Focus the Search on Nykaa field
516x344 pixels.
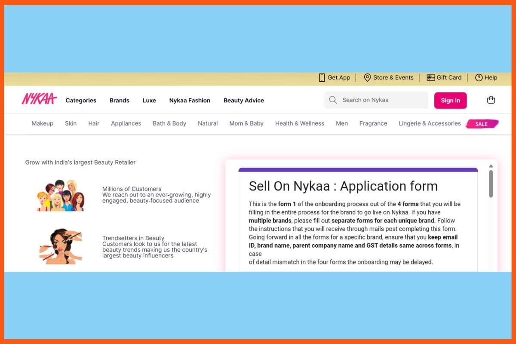pyautogui.click(x=377, y=100)
